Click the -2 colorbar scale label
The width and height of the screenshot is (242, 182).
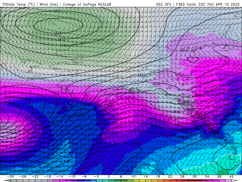[x=96, y=177]
